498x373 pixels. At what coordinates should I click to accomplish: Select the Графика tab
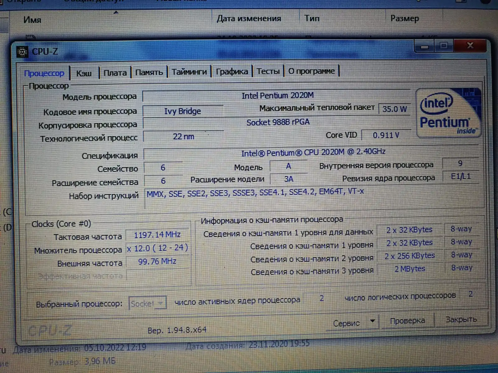point(232,71)
